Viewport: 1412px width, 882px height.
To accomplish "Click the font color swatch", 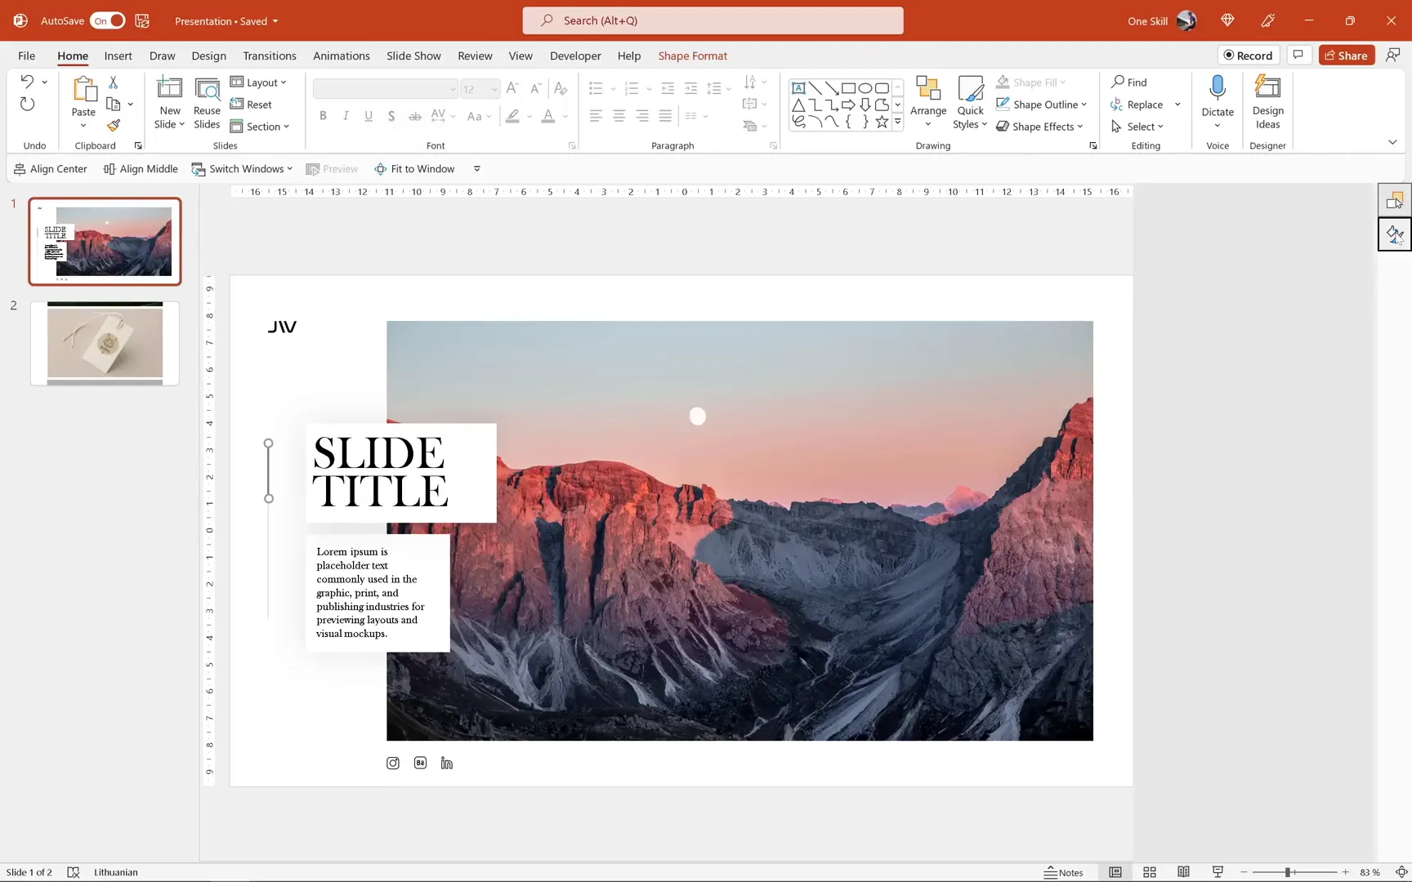I will coord(547,116).
